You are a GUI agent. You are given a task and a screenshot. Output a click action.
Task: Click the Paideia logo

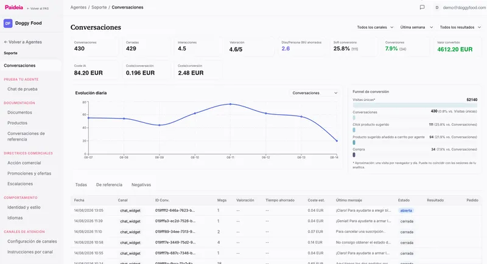tap(14, 7)
